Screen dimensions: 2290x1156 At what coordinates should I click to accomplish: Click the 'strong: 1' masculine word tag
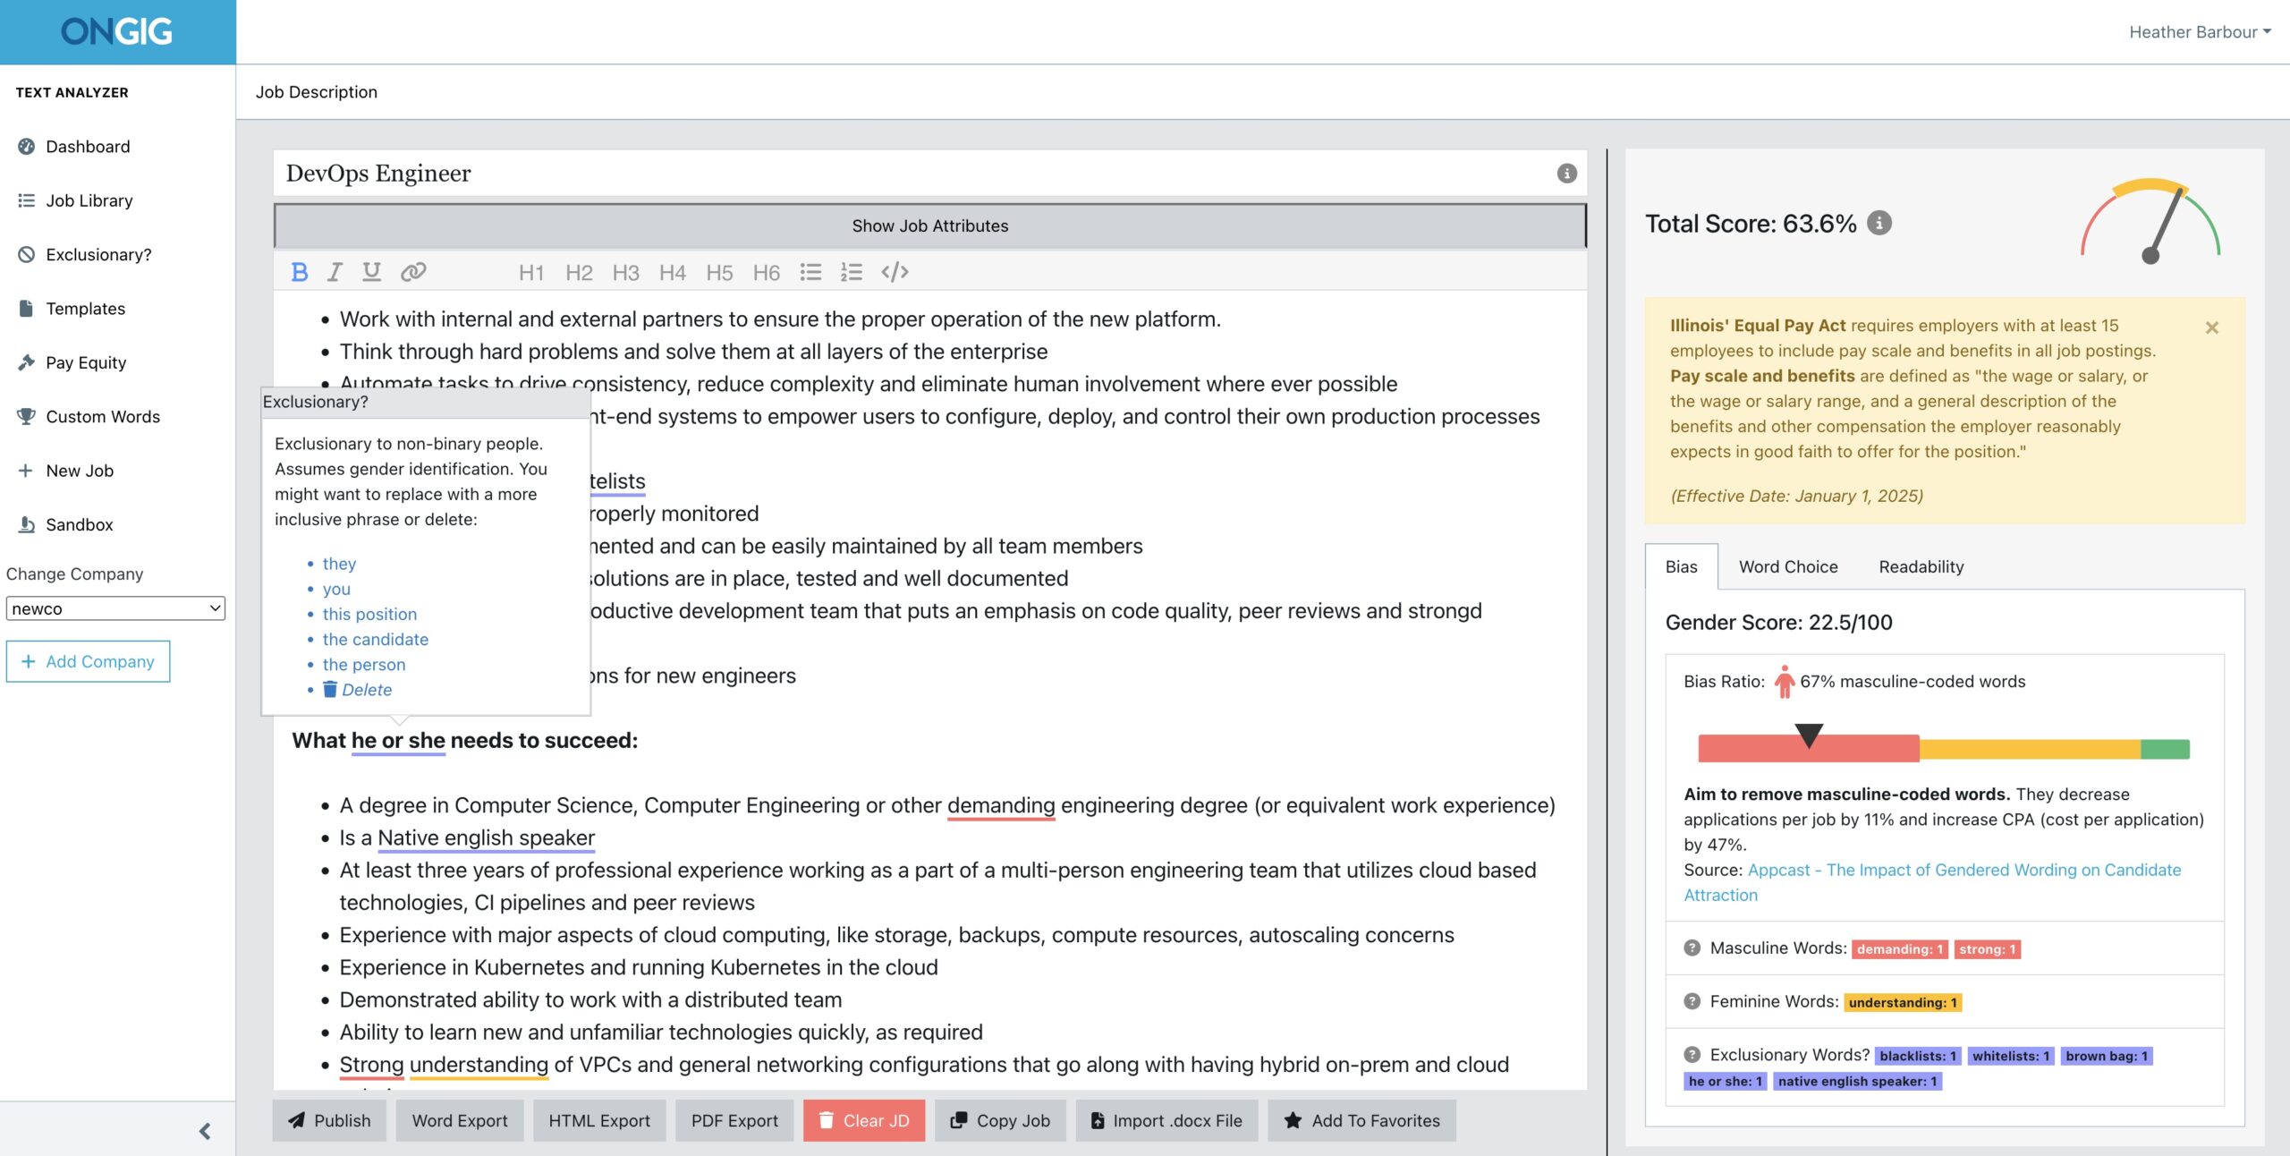[1987, 949]
